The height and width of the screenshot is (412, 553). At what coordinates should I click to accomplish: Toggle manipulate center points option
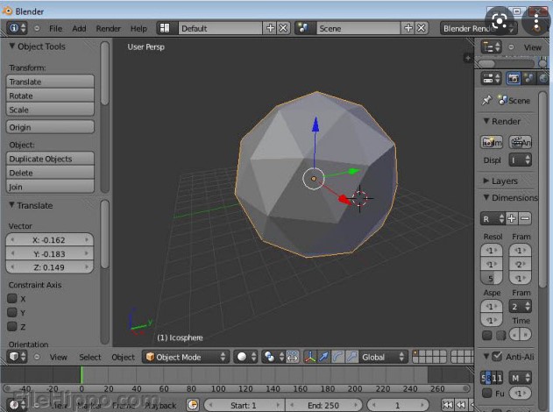(x=293, y=357)
